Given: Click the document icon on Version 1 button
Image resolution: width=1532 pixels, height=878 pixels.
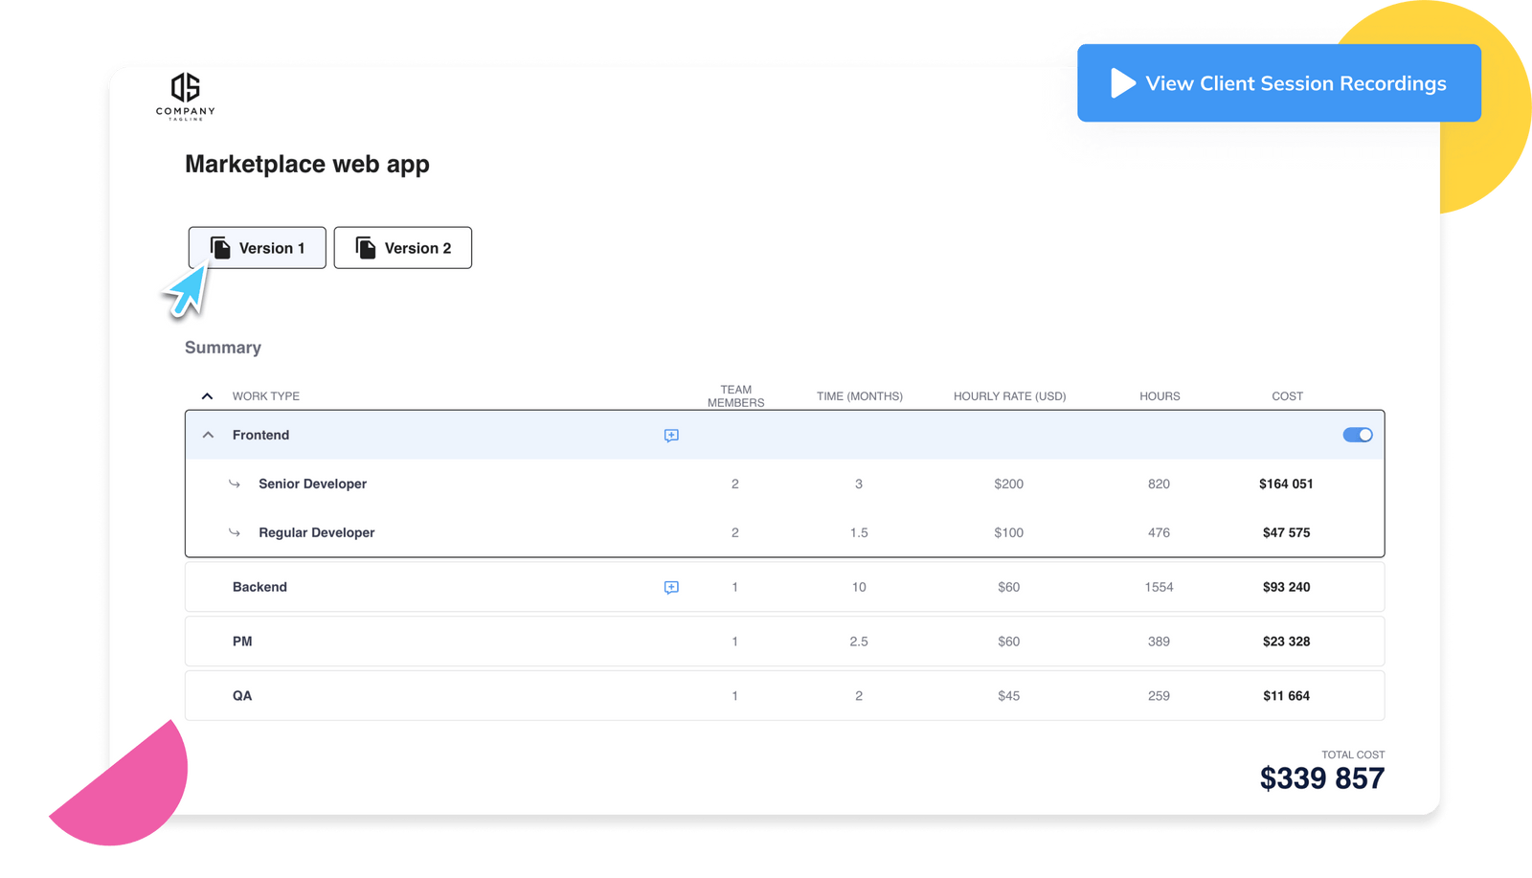Looking at the screenshot, I should [x=220, y=247].
